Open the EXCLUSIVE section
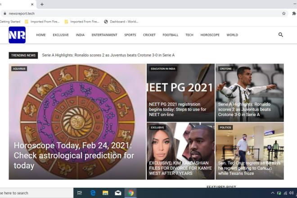This screenshot has width=297, height=198. pyautogui.click(x=61, y=35)
